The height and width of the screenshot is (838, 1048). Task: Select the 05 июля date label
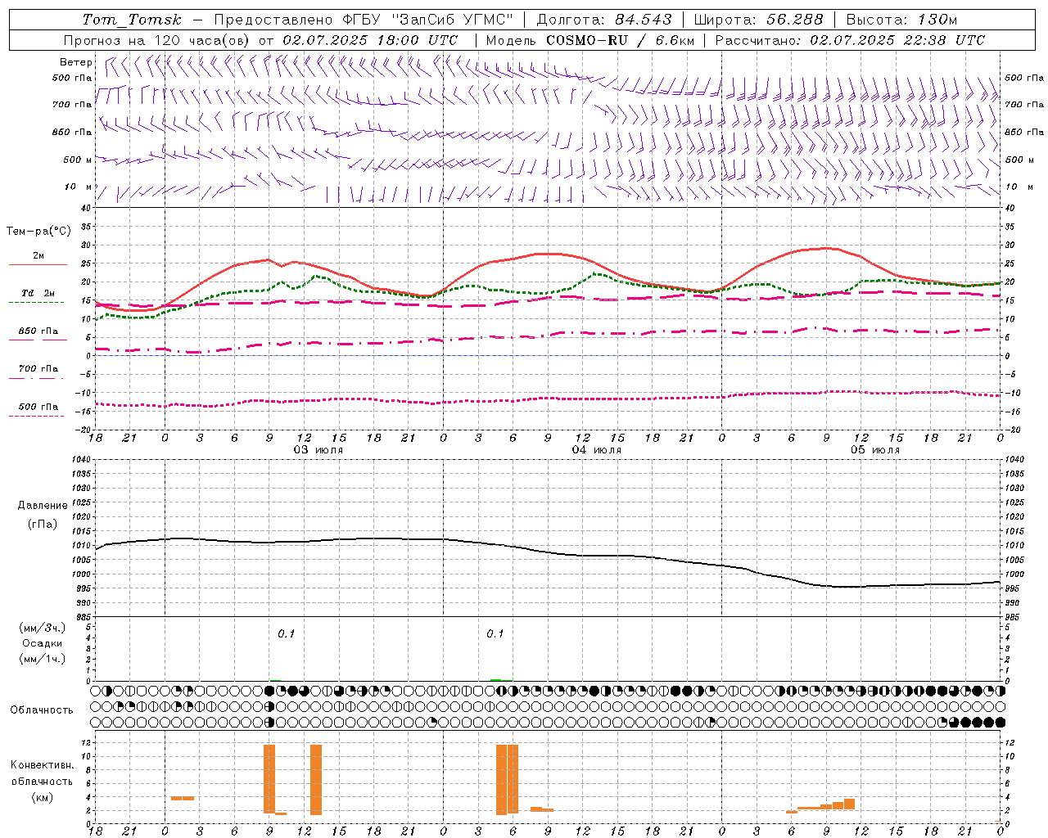875,450
